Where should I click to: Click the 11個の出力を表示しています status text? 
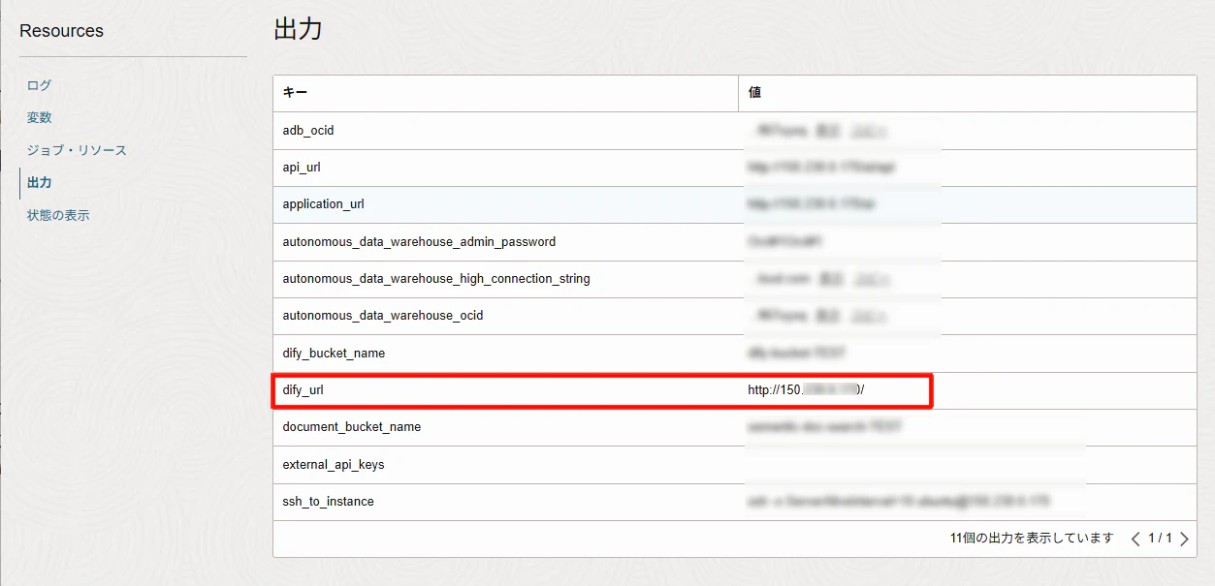click(x=1032, y=538)
